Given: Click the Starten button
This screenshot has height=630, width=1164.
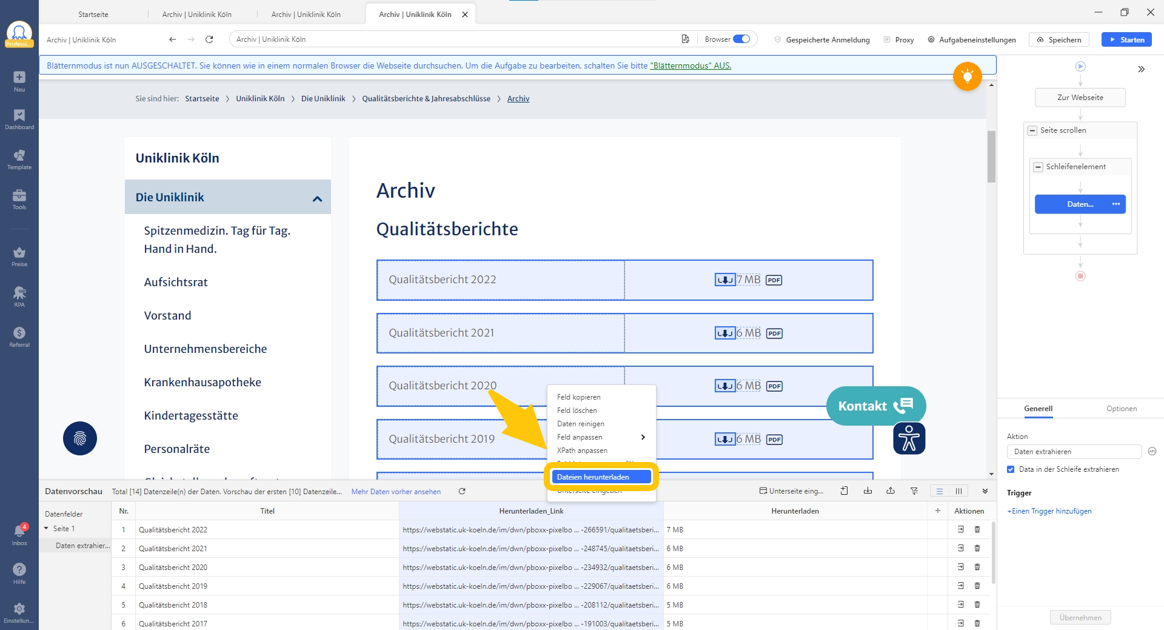Looking at the screenshot, I should (x=1126, y=39).
